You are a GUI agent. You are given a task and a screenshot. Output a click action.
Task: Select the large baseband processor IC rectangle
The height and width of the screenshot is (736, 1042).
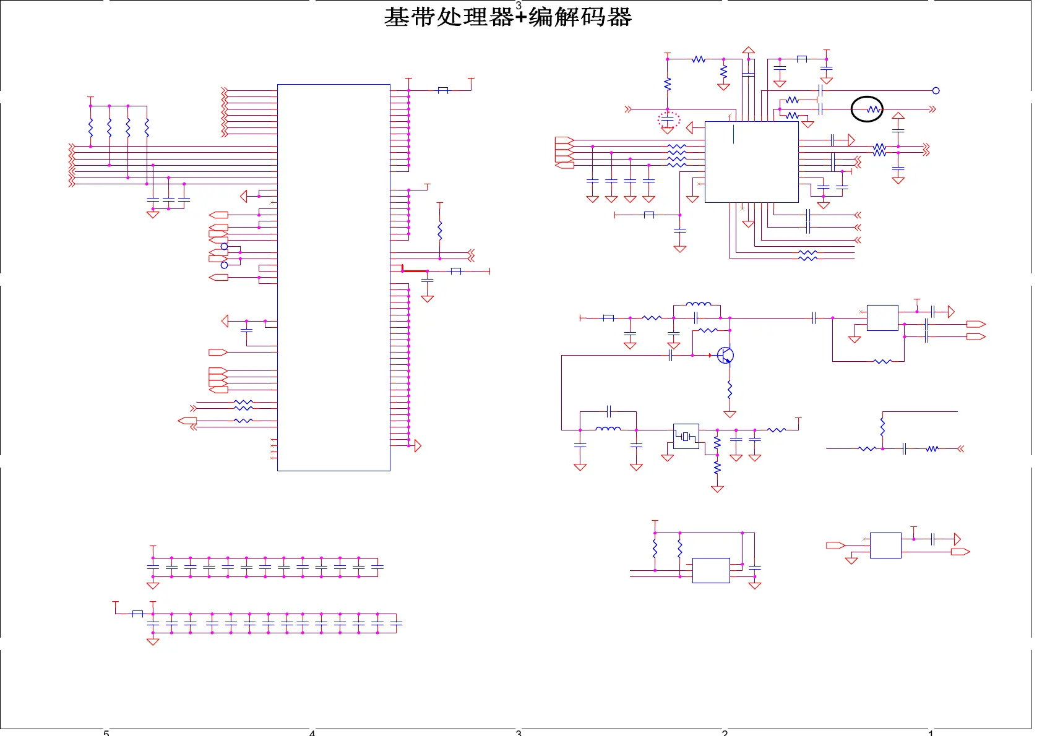[x=334, y=278]
